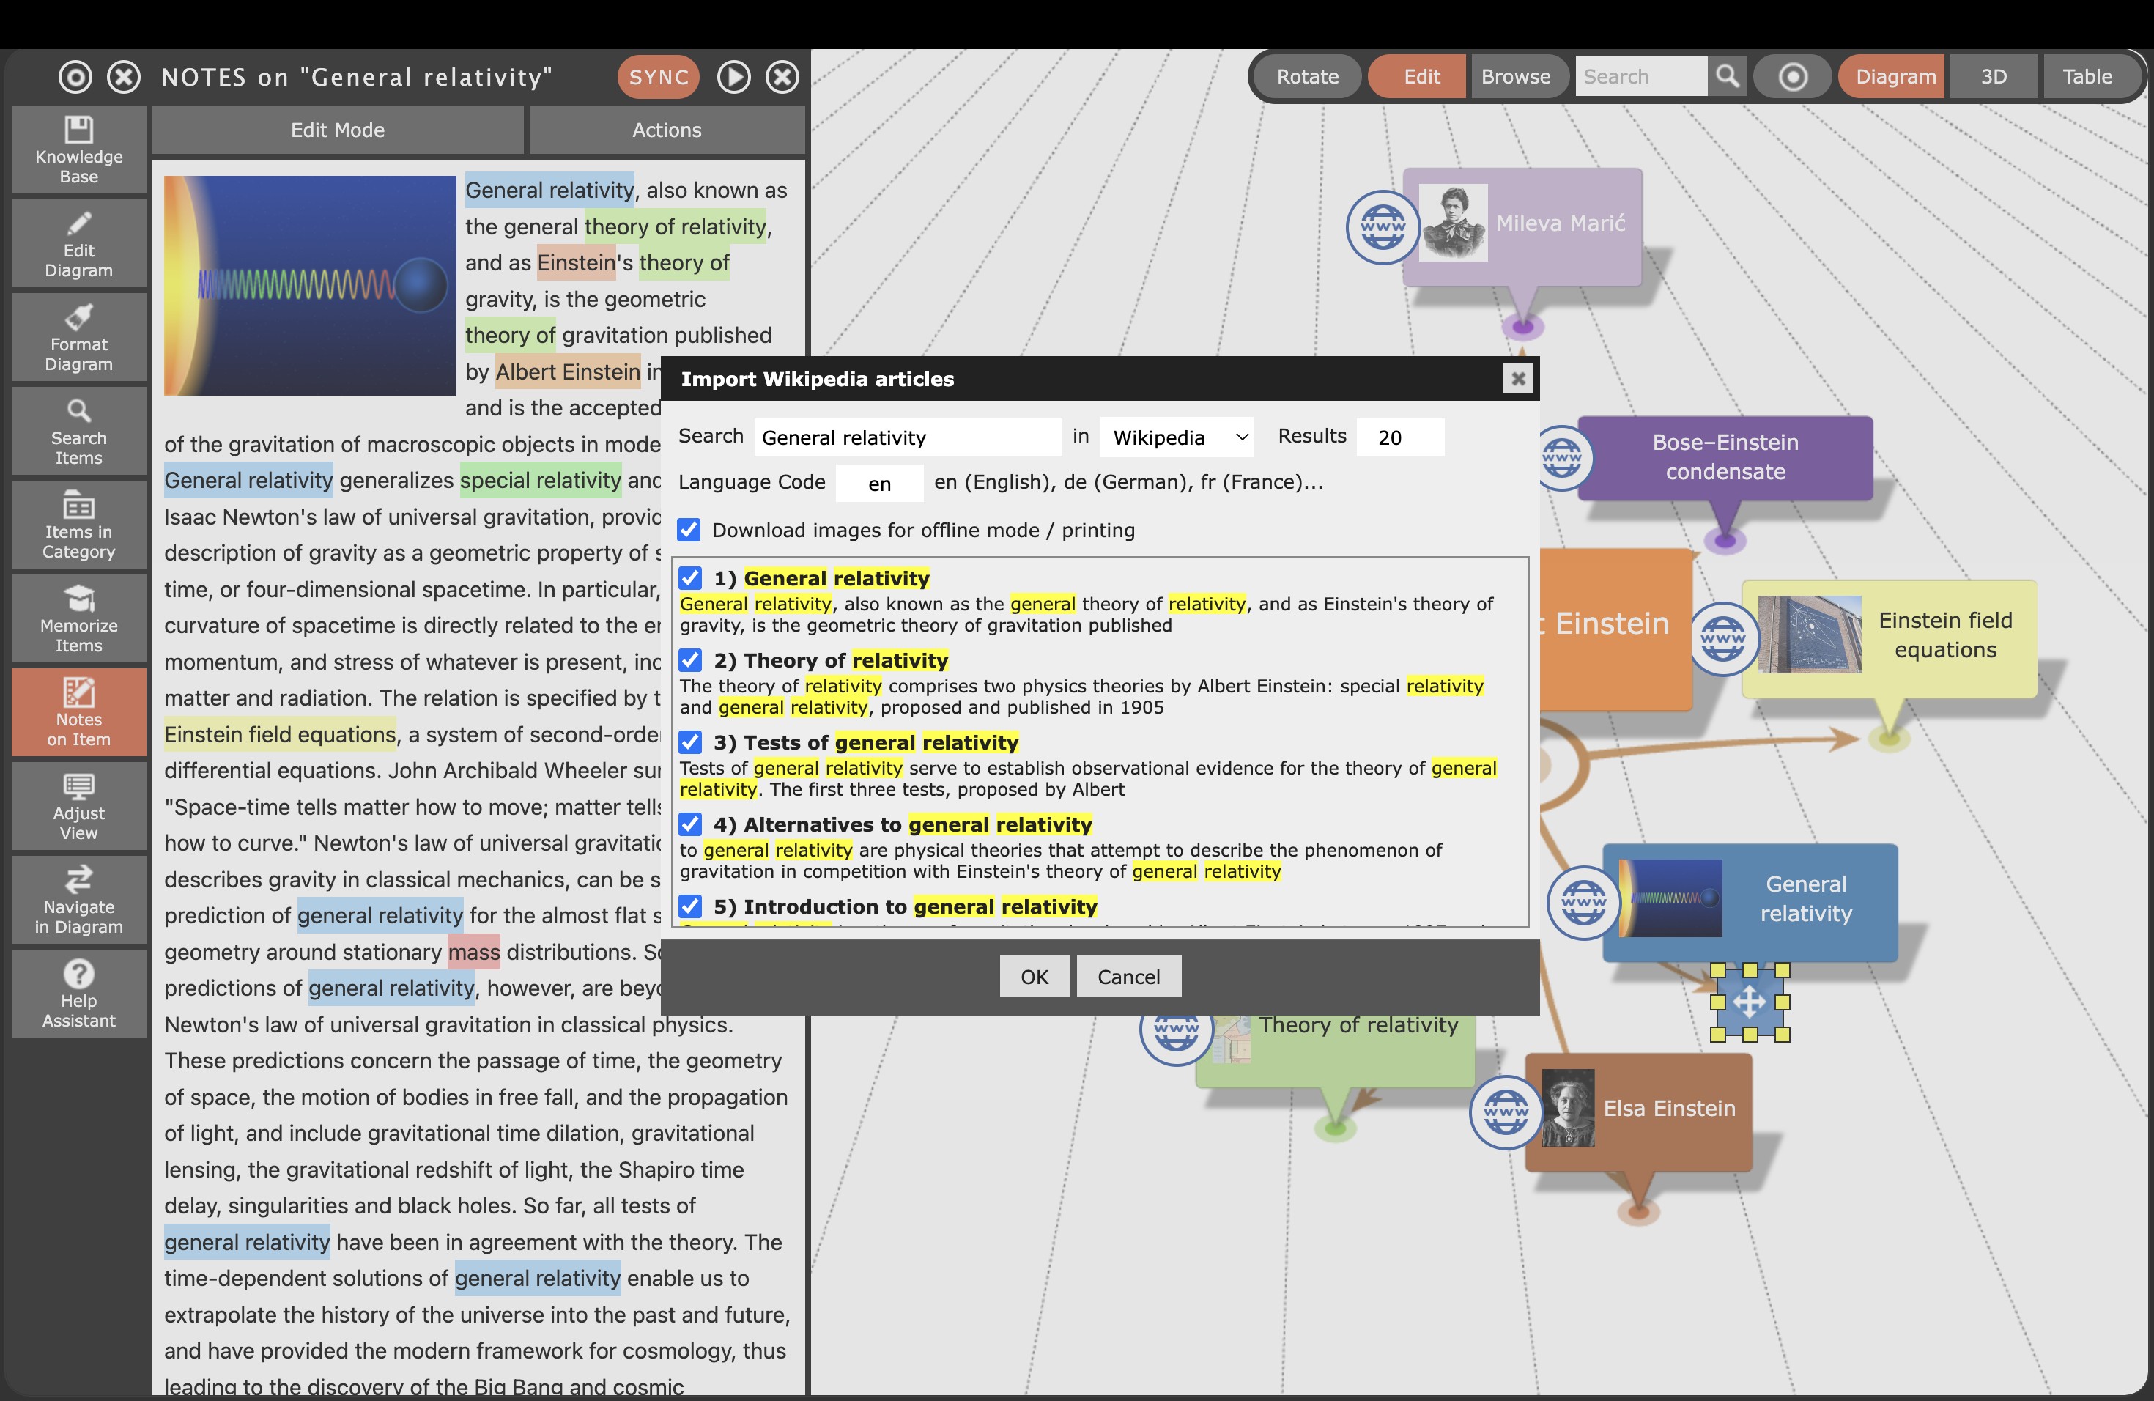
Task: Open the Search Items tool
Action: tap(78, 431)
